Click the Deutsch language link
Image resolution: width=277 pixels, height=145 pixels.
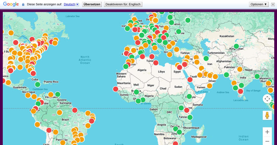tap(70, 4)
